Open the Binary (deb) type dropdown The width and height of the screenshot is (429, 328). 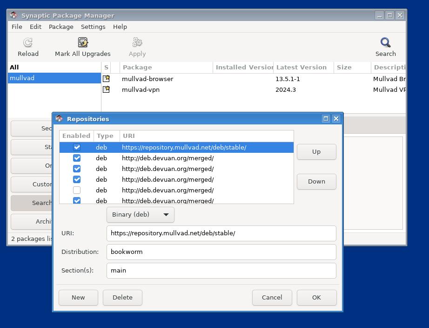click(x=141, y=215)
